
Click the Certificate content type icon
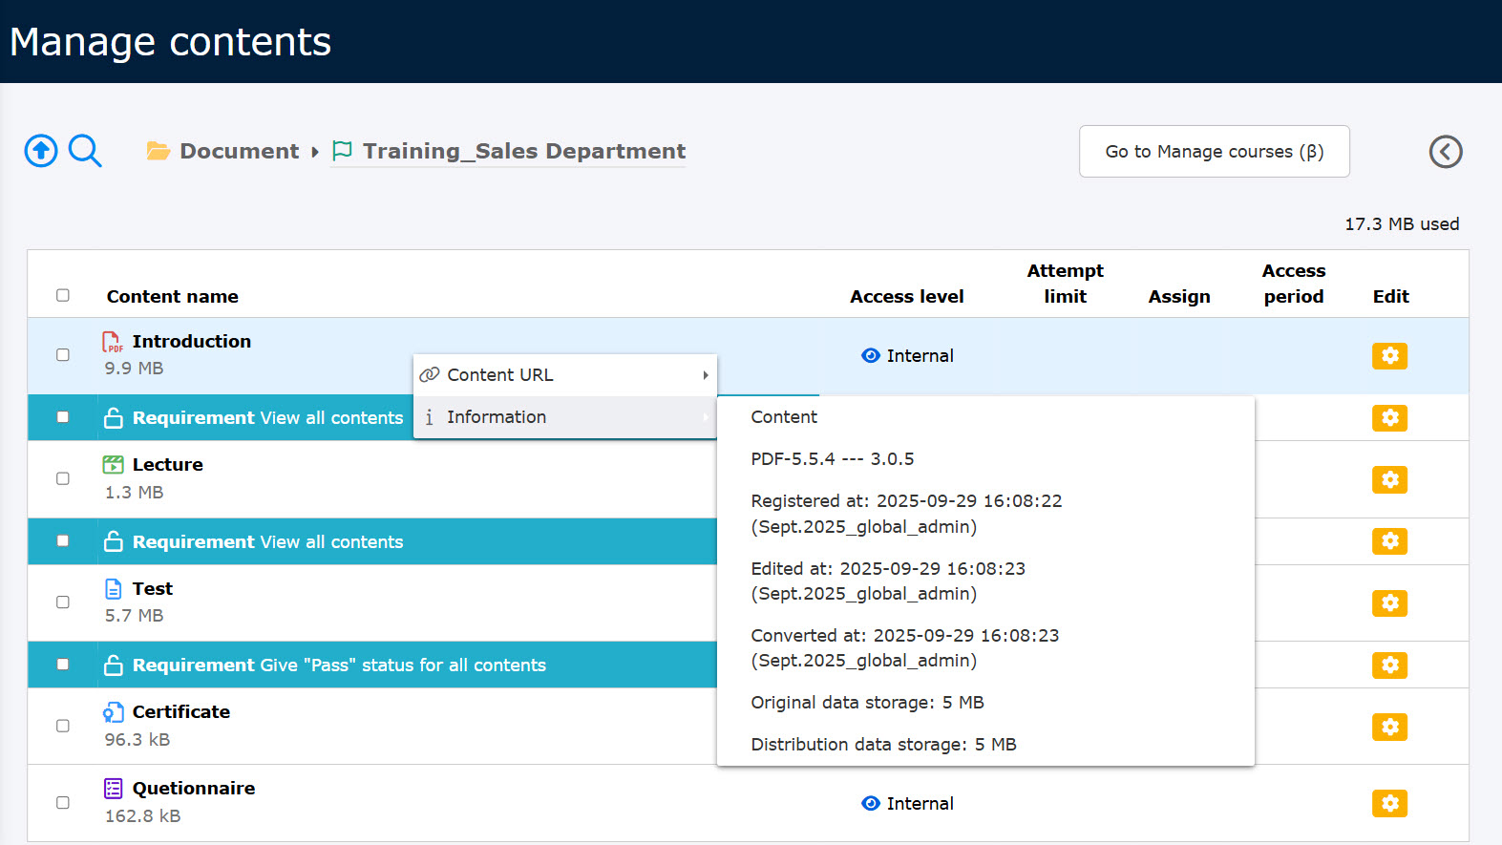click(x=113, y=712)
